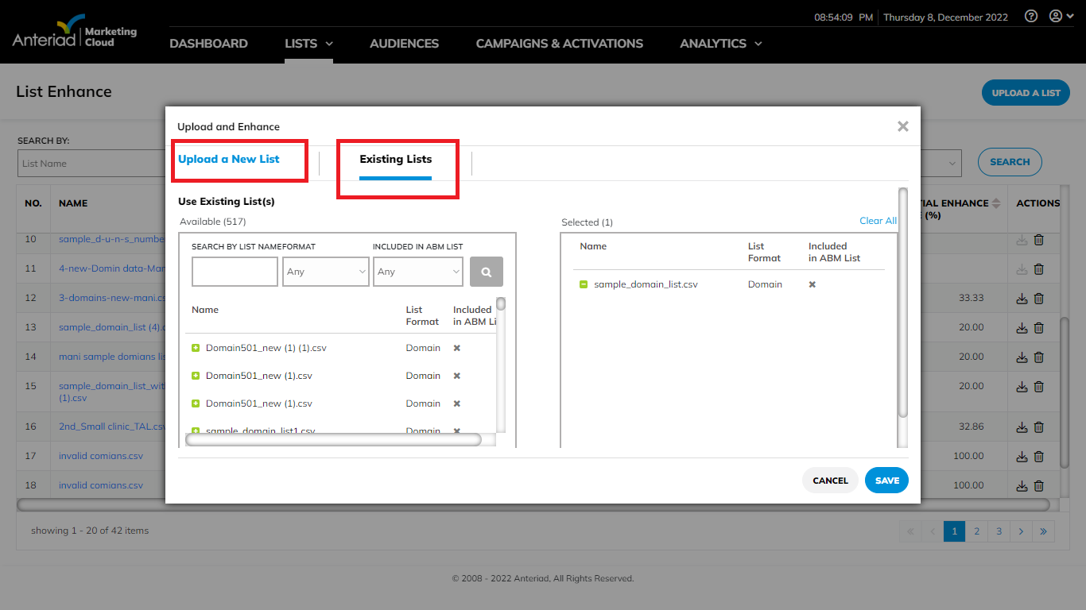Viewport: 1086px width, 610px height.
Task: Add Domain501_new (1) (1).csv with its plus icon
Action: (196, 348)
